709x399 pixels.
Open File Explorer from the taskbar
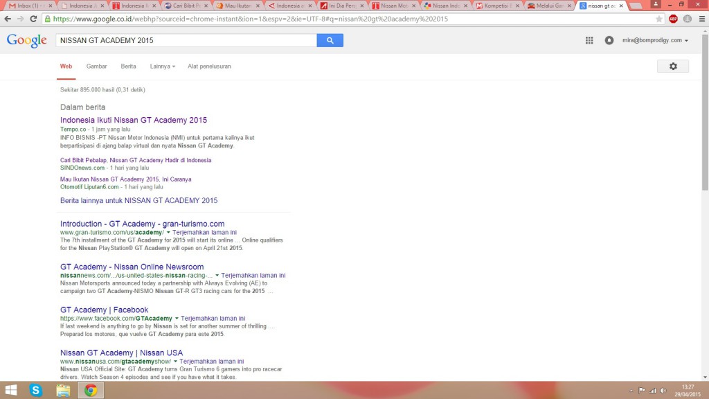[63, 390]
